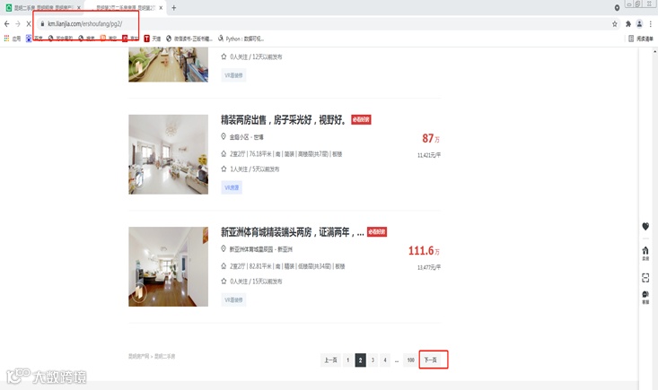Screen dimensions: 658x390
Task: Open the 天猫 bookmark
Action: coord(153,39)
